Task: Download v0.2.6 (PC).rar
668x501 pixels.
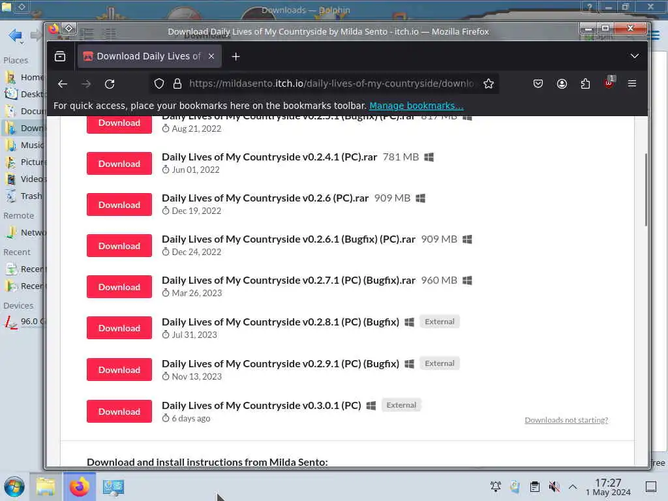Action: tap(119, 205)
